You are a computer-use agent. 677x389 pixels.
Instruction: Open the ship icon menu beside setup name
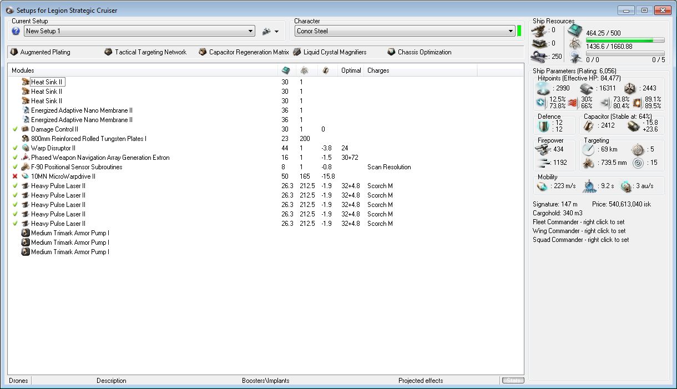point(270,31)
